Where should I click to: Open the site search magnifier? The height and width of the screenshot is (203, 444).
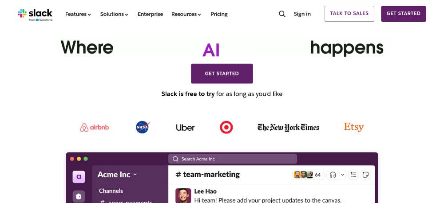pos(282,14)
